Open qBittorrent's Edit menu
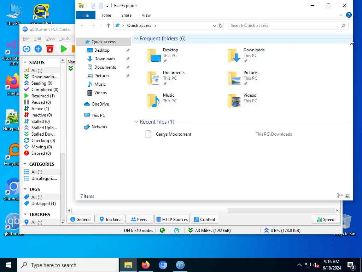The width and height of the screenshot is (362, 272). [37, 39]
